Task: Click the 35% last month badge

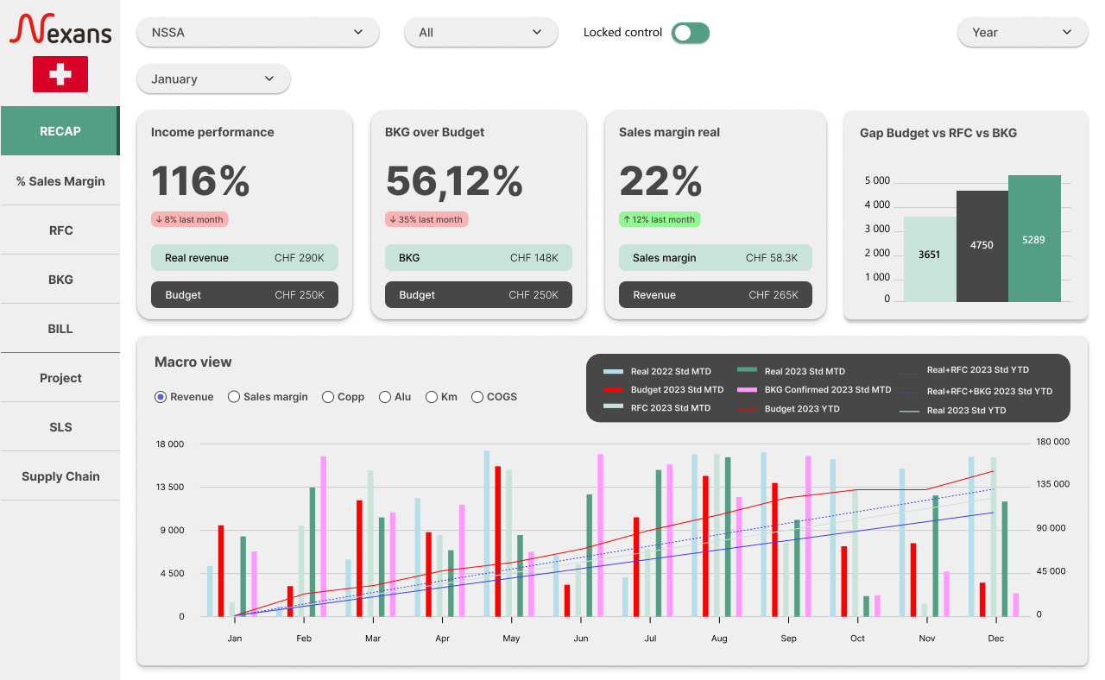Action: tap(426, 220)
